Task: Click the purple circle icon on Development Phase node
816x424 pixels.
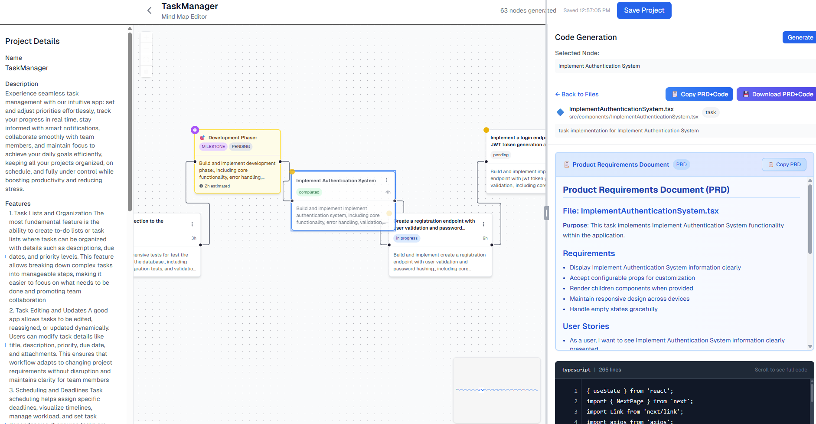Action: coord(195,130)
